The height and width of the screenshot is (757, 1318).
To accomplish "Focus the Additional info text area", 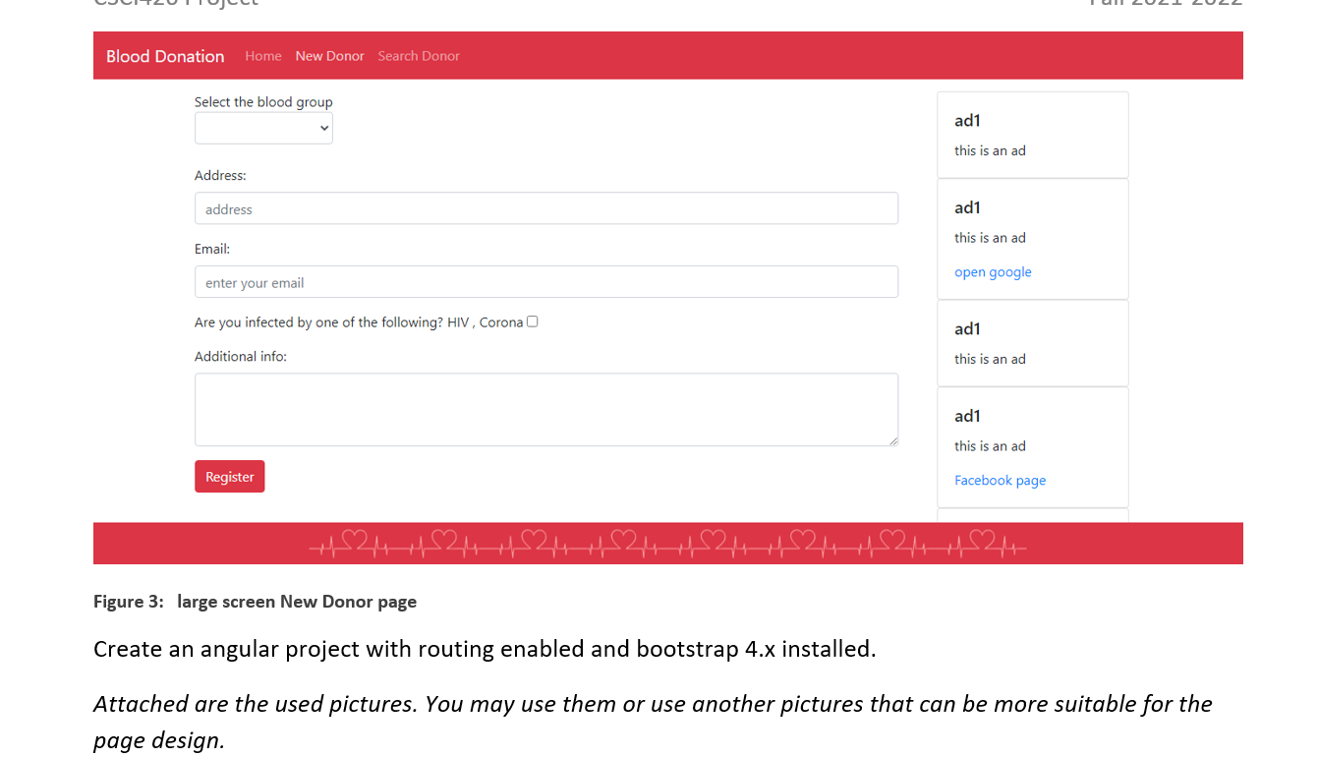I will point(546,410).
